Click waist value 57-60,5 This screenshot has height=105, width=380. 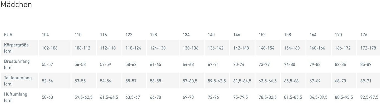191,81
